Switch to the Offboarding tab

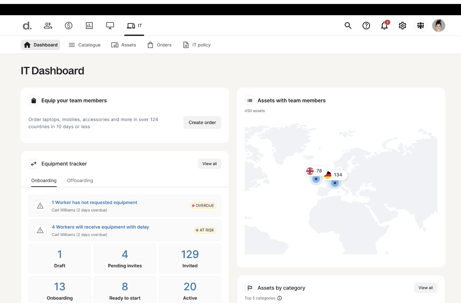80,180
